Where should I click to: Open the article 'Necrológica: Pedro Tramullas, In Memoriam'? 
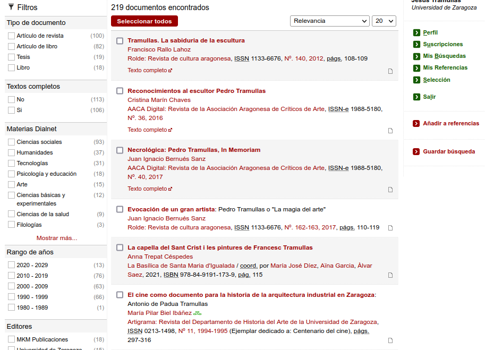(x=194, y=150)
